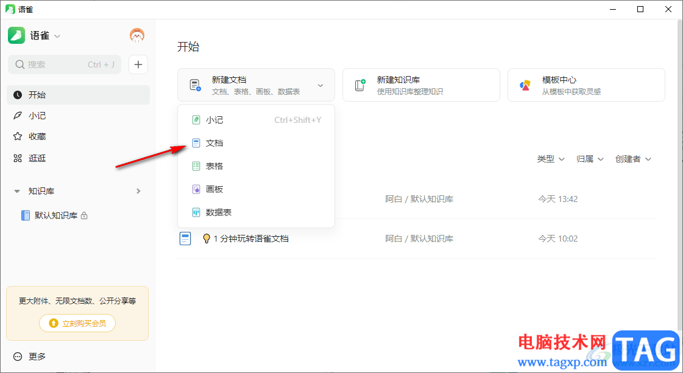Screen dimensions: 683x373
Task: Click the 新建文档 document icon
Action: (x=195, y=85)
